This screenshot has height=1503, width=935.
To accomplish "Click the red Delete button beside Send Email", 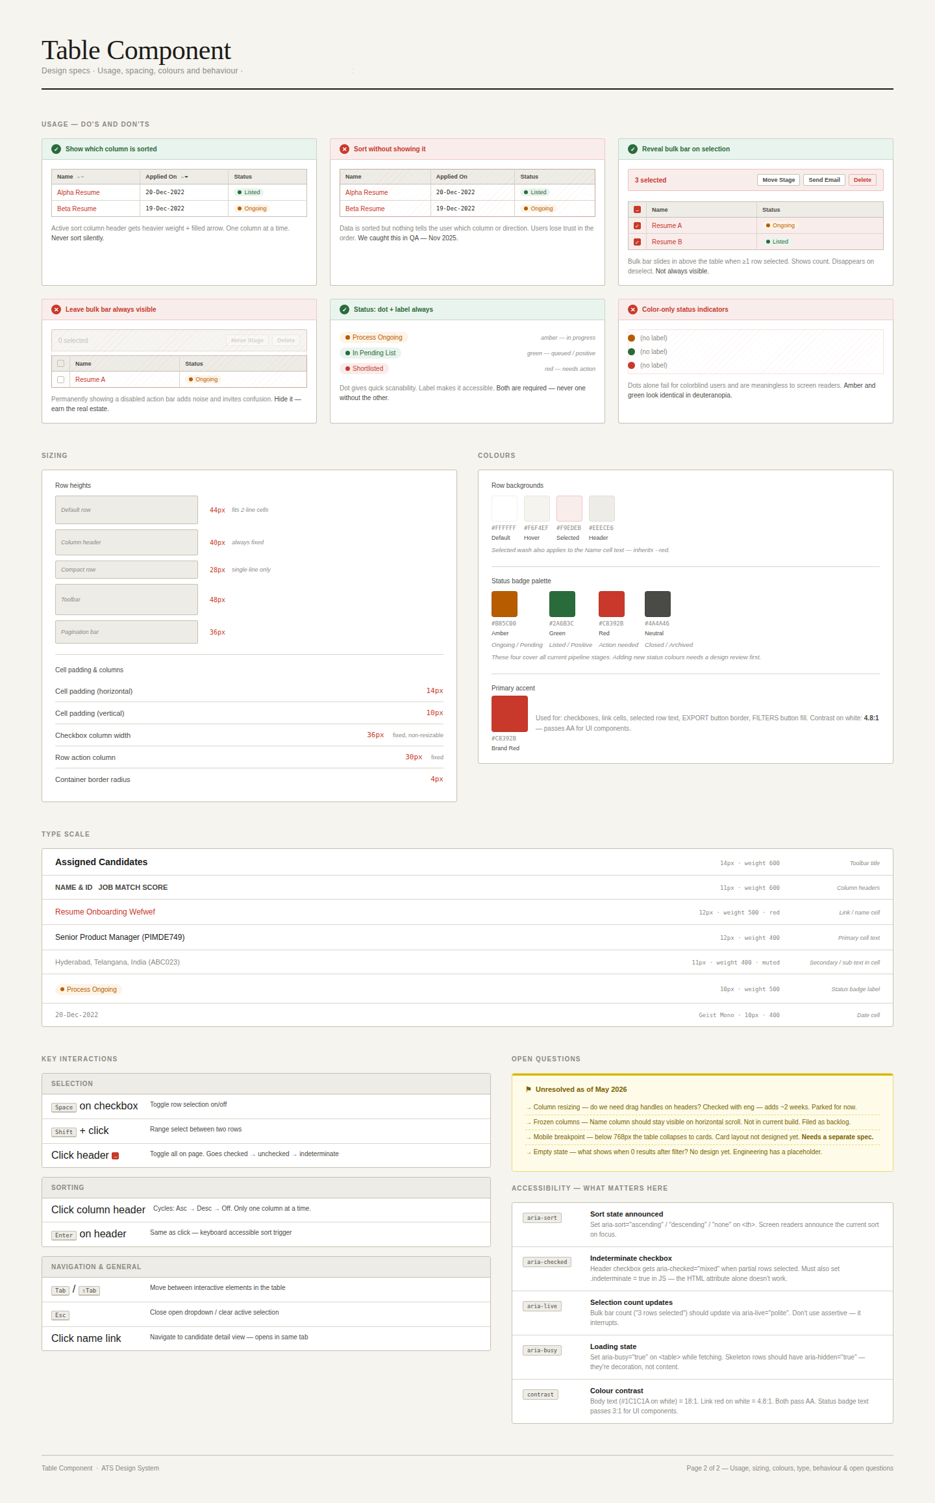I will (x=862, y=180).
